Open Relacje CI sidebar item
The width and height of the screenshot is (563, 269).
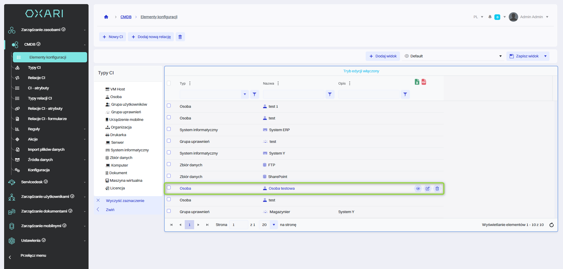[36, 78]
